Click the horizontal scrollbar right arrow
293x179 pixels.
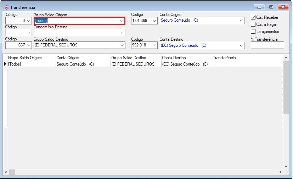pyautogui.click(x=280, y=172)
